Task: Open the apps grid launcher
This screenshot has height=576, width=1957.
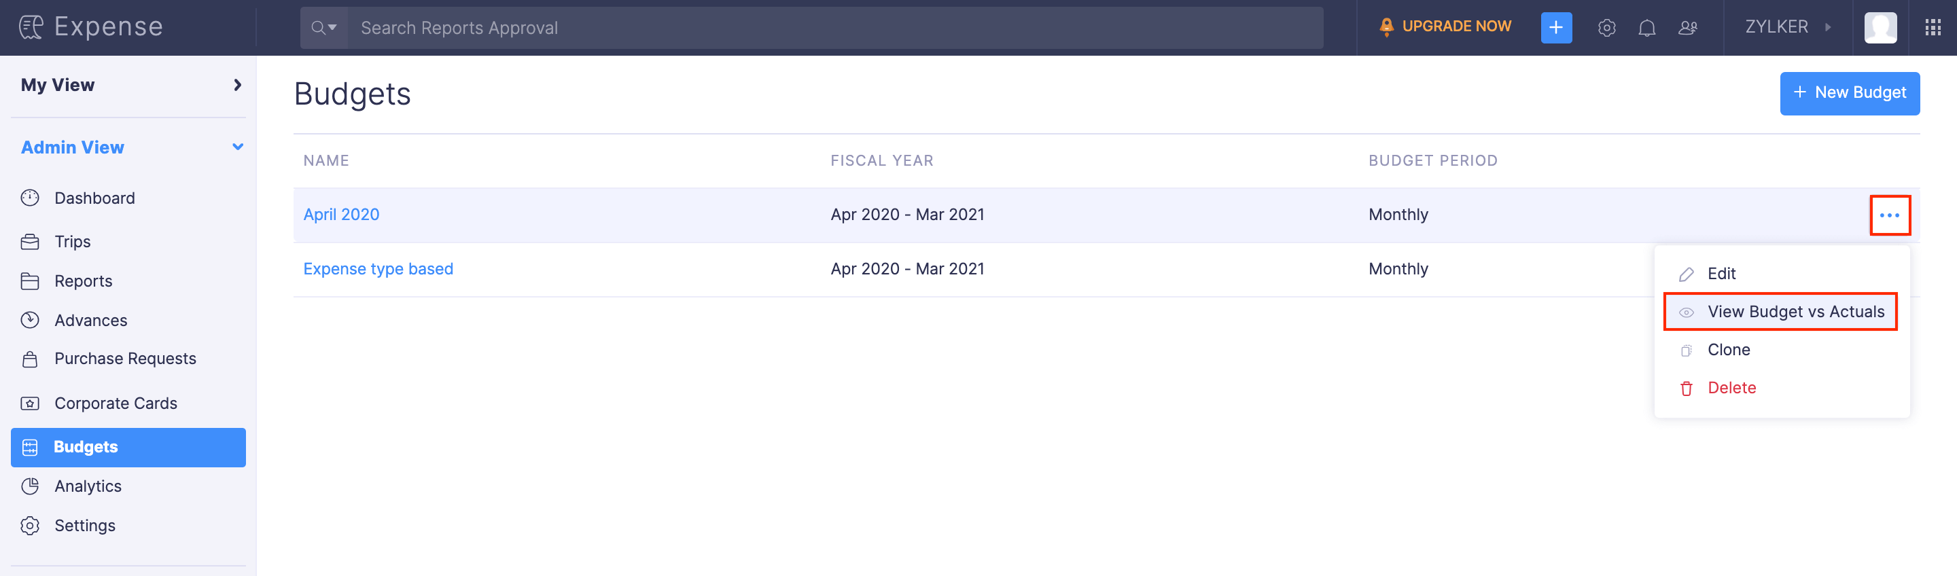Action: click(x=1933, y=28)
